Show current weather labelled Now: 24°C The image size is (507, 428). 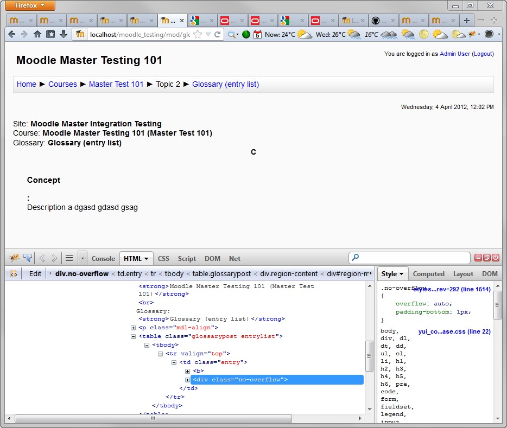click(x=288, y=34)
